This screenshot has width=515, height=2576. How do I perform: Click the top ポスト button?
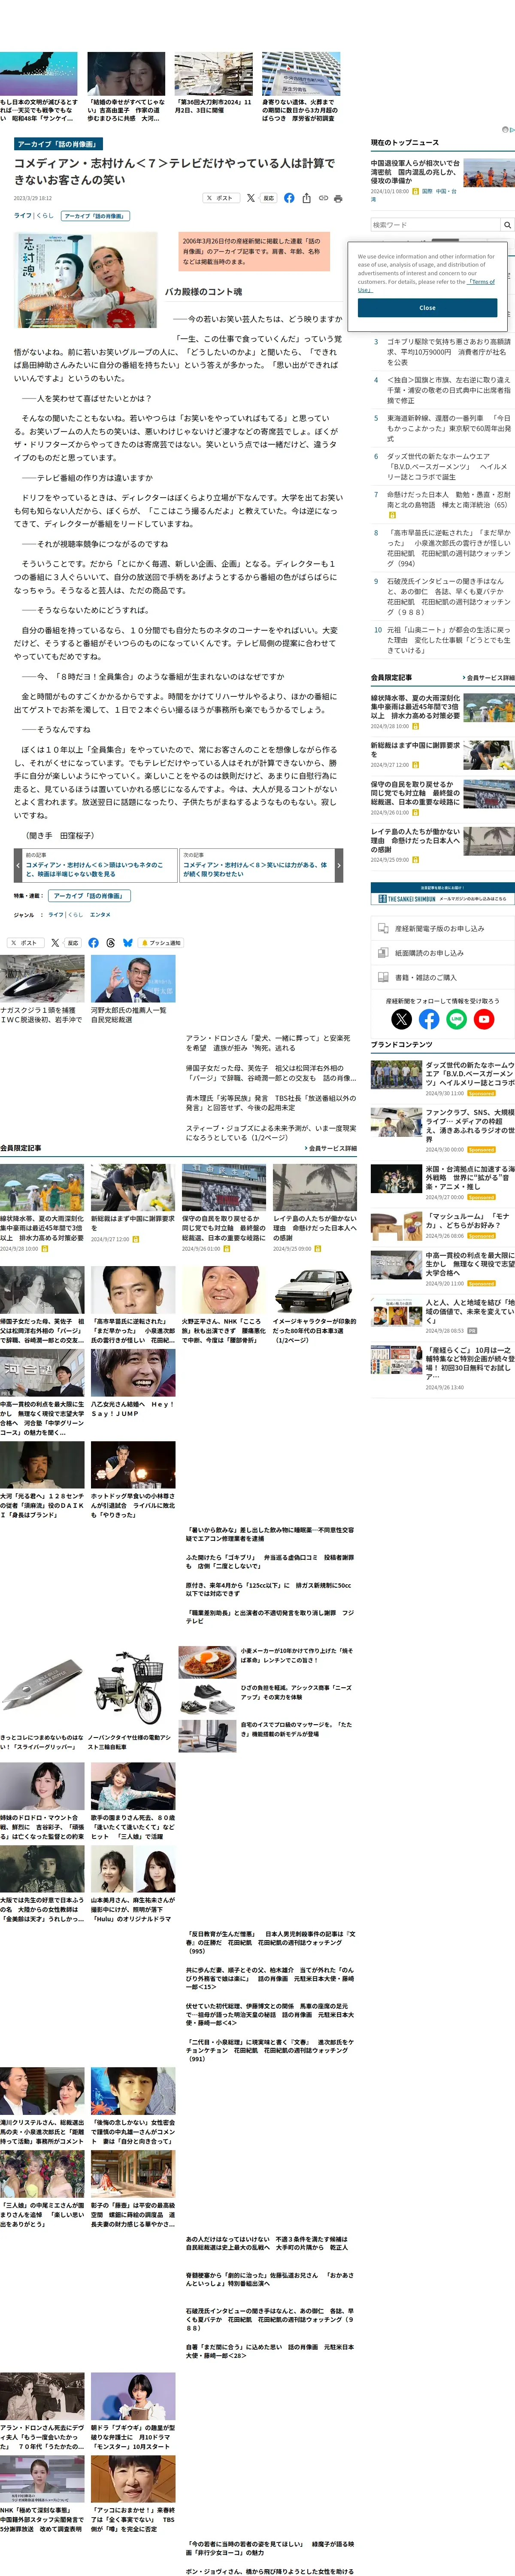click(x=221, y=198)
